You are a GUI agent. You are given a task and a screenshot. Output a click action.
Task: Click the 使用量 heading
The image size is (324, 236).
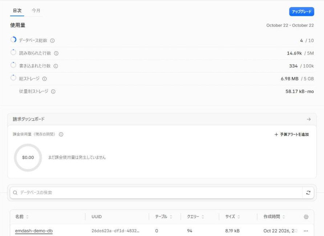point(18,25)
